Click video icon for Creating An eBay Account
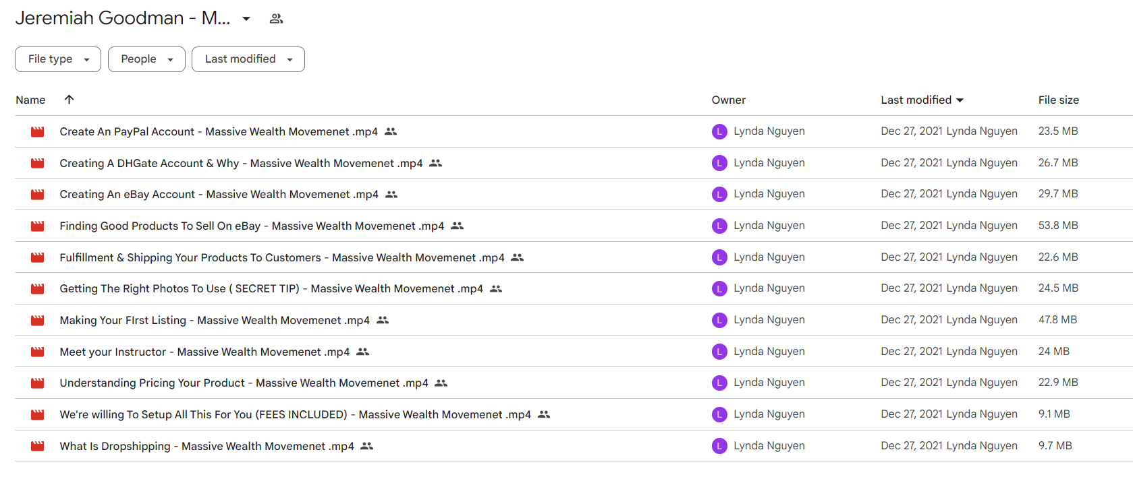Screen dimensions: 1133x483 click(x=38, y=195)
